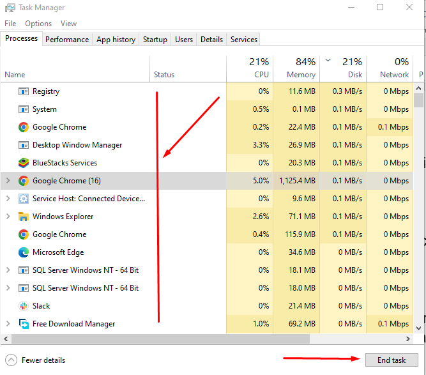The image size is (426, 375).
Task: Sort processes by Status column
Action: (188, 69)
